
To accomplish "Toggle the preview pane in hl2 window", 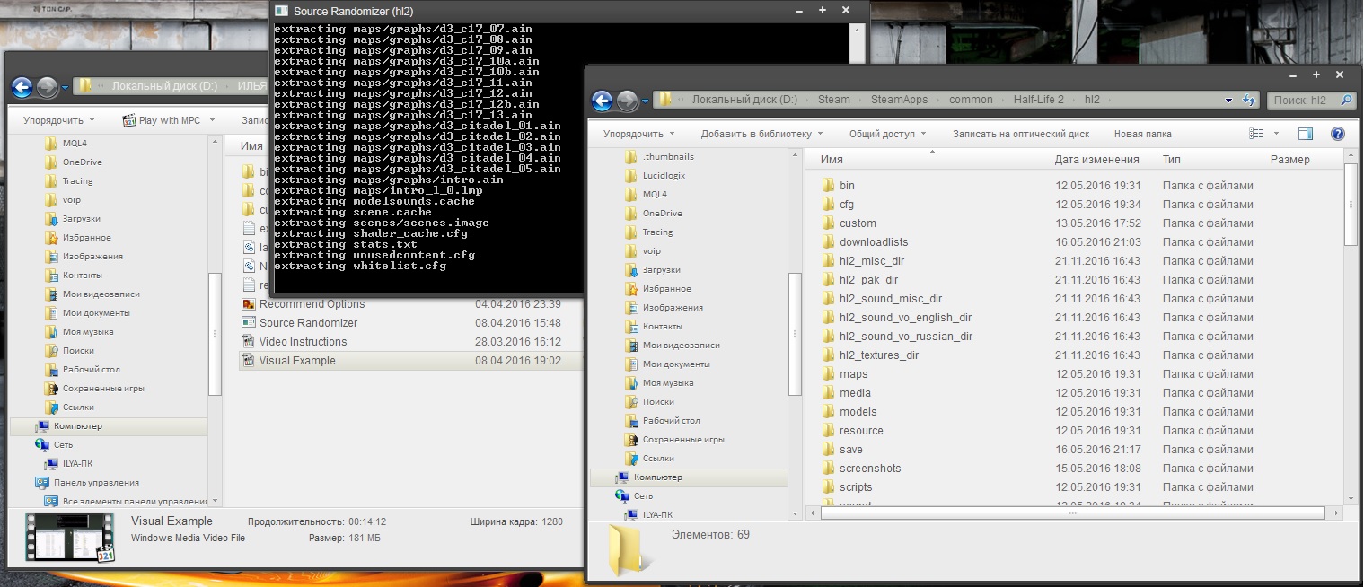I will coord(1306,134).
